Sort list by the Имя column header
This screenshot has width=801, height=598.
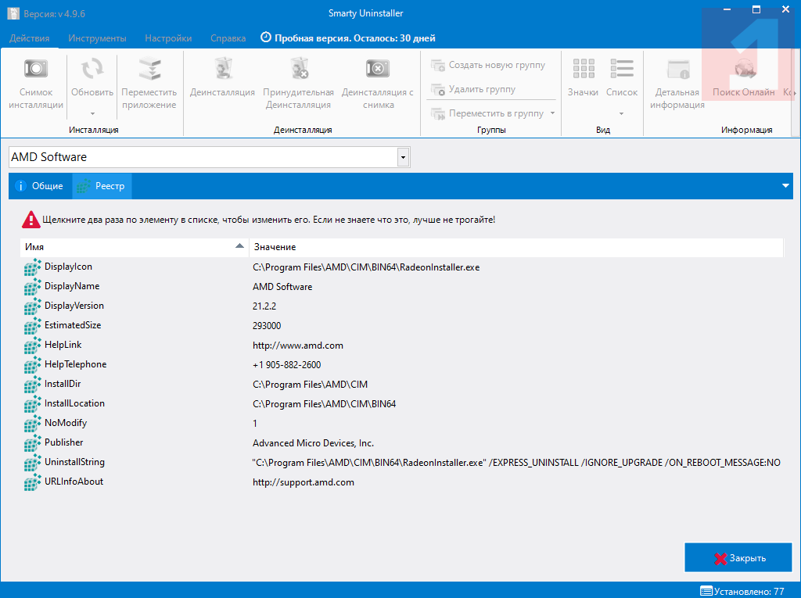pos(133,247)
